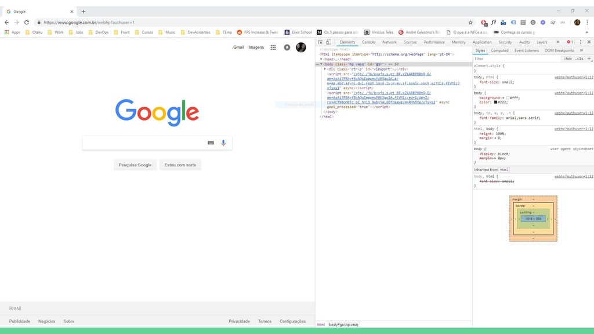Open Os 3 passos para bookmark
This screenshot has height=334, width=594.
coord(338,32)
